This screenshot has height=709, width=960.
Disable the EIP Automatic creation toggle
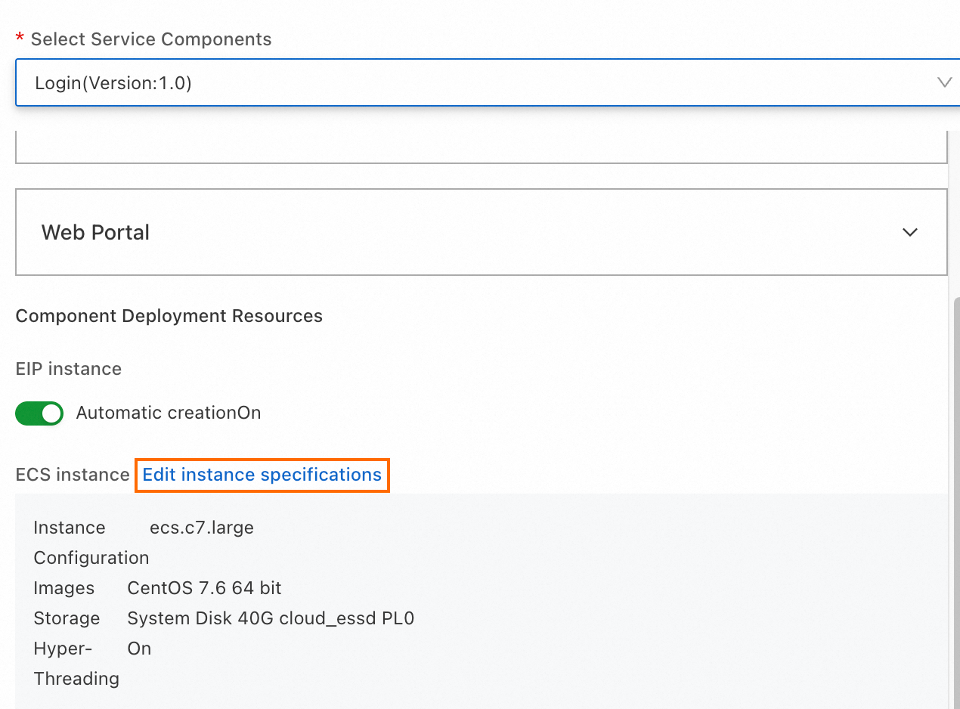[x=39, y=413]
